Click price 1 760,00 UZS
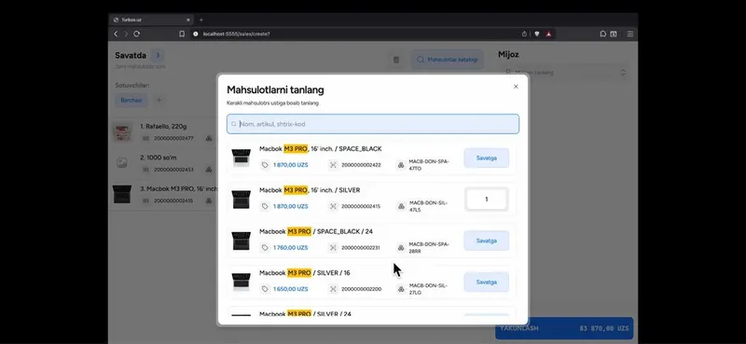Viewport: 746px width, 344px height. point(290,247)
